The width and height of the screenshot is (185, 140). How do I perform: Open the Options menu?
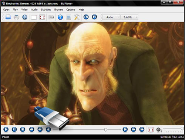pyautogui.click(x=71, y=10)
